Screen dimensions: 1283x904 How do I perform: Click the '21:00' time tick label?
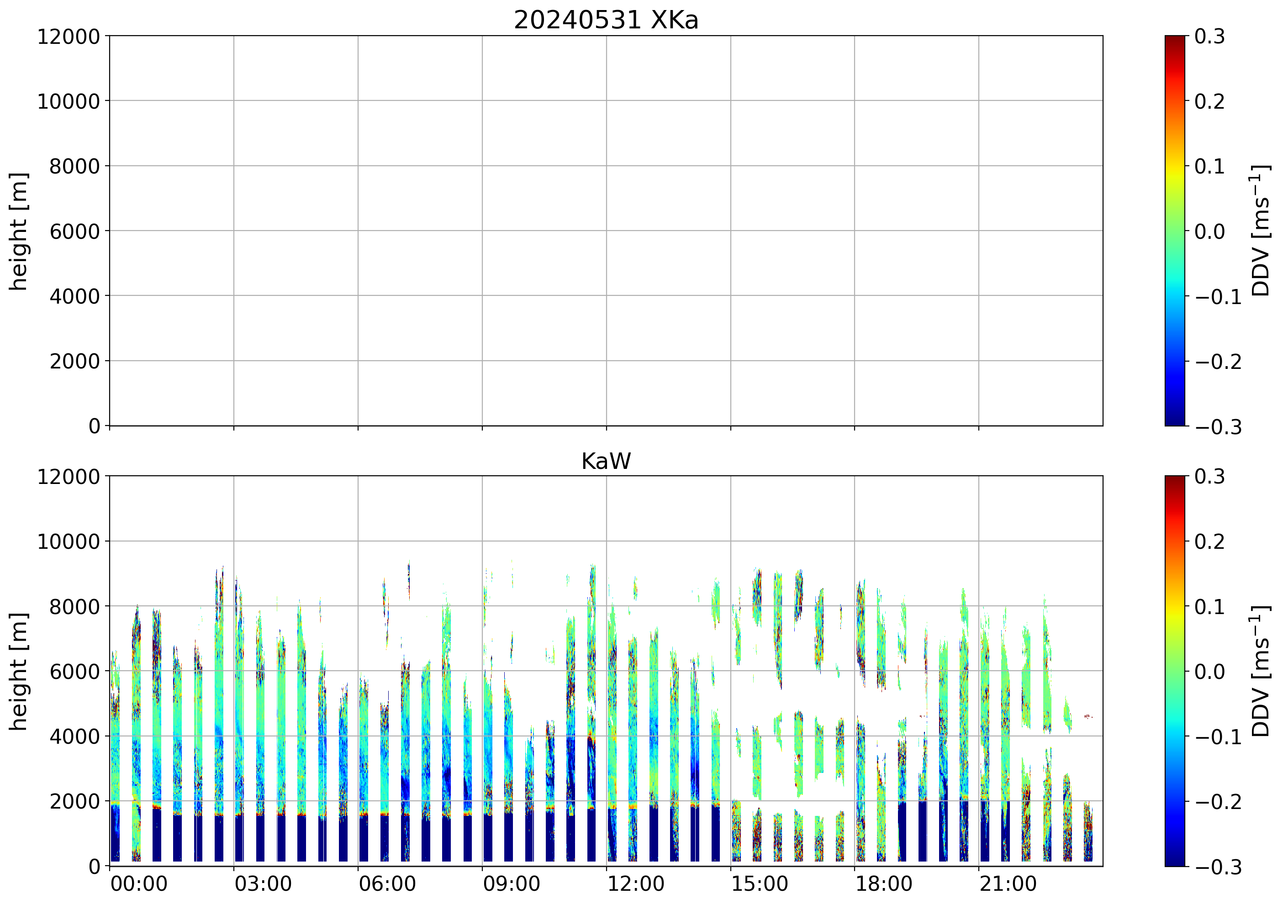click(1008, 884)
